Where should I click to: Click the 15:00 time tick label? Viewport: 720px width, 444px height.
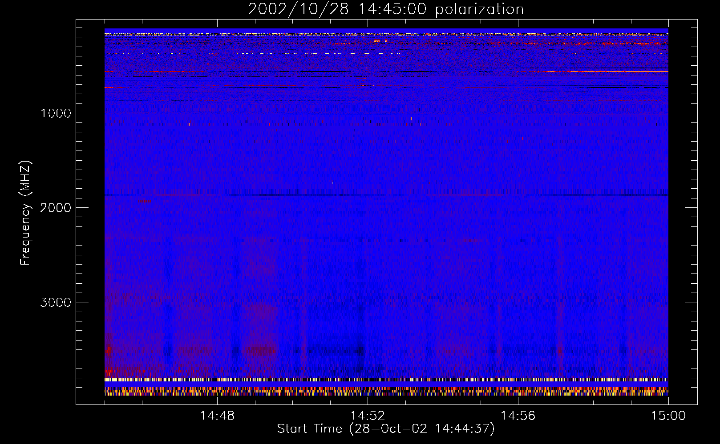pyautogui.click(x=668, y=416)
